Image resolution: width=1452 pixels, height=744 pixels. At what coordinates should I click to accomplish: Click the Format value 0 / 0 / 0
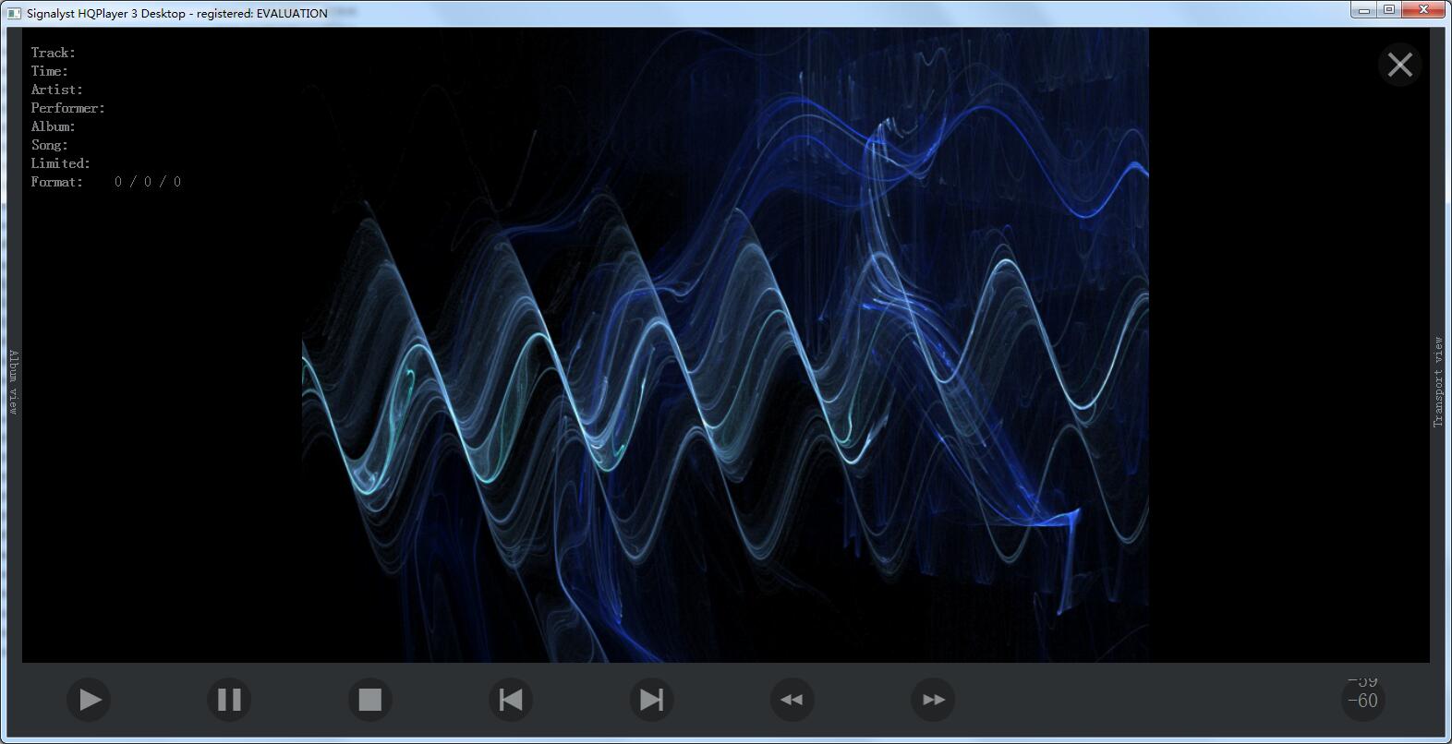pyautogui.click(x=148, y=182)
